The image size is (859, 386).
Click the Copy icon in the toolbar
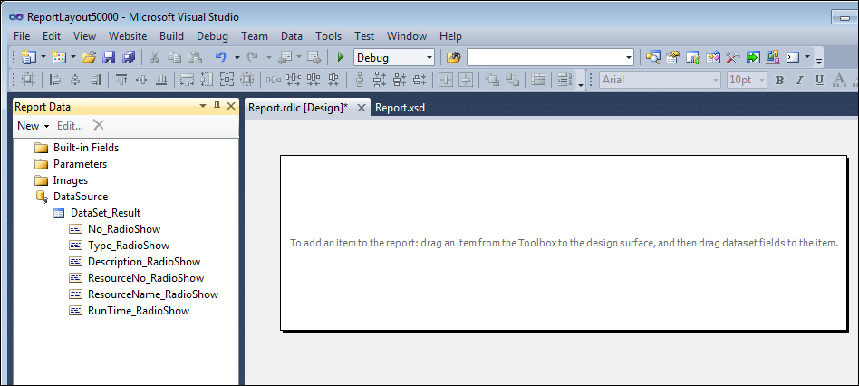click(174, 57)
